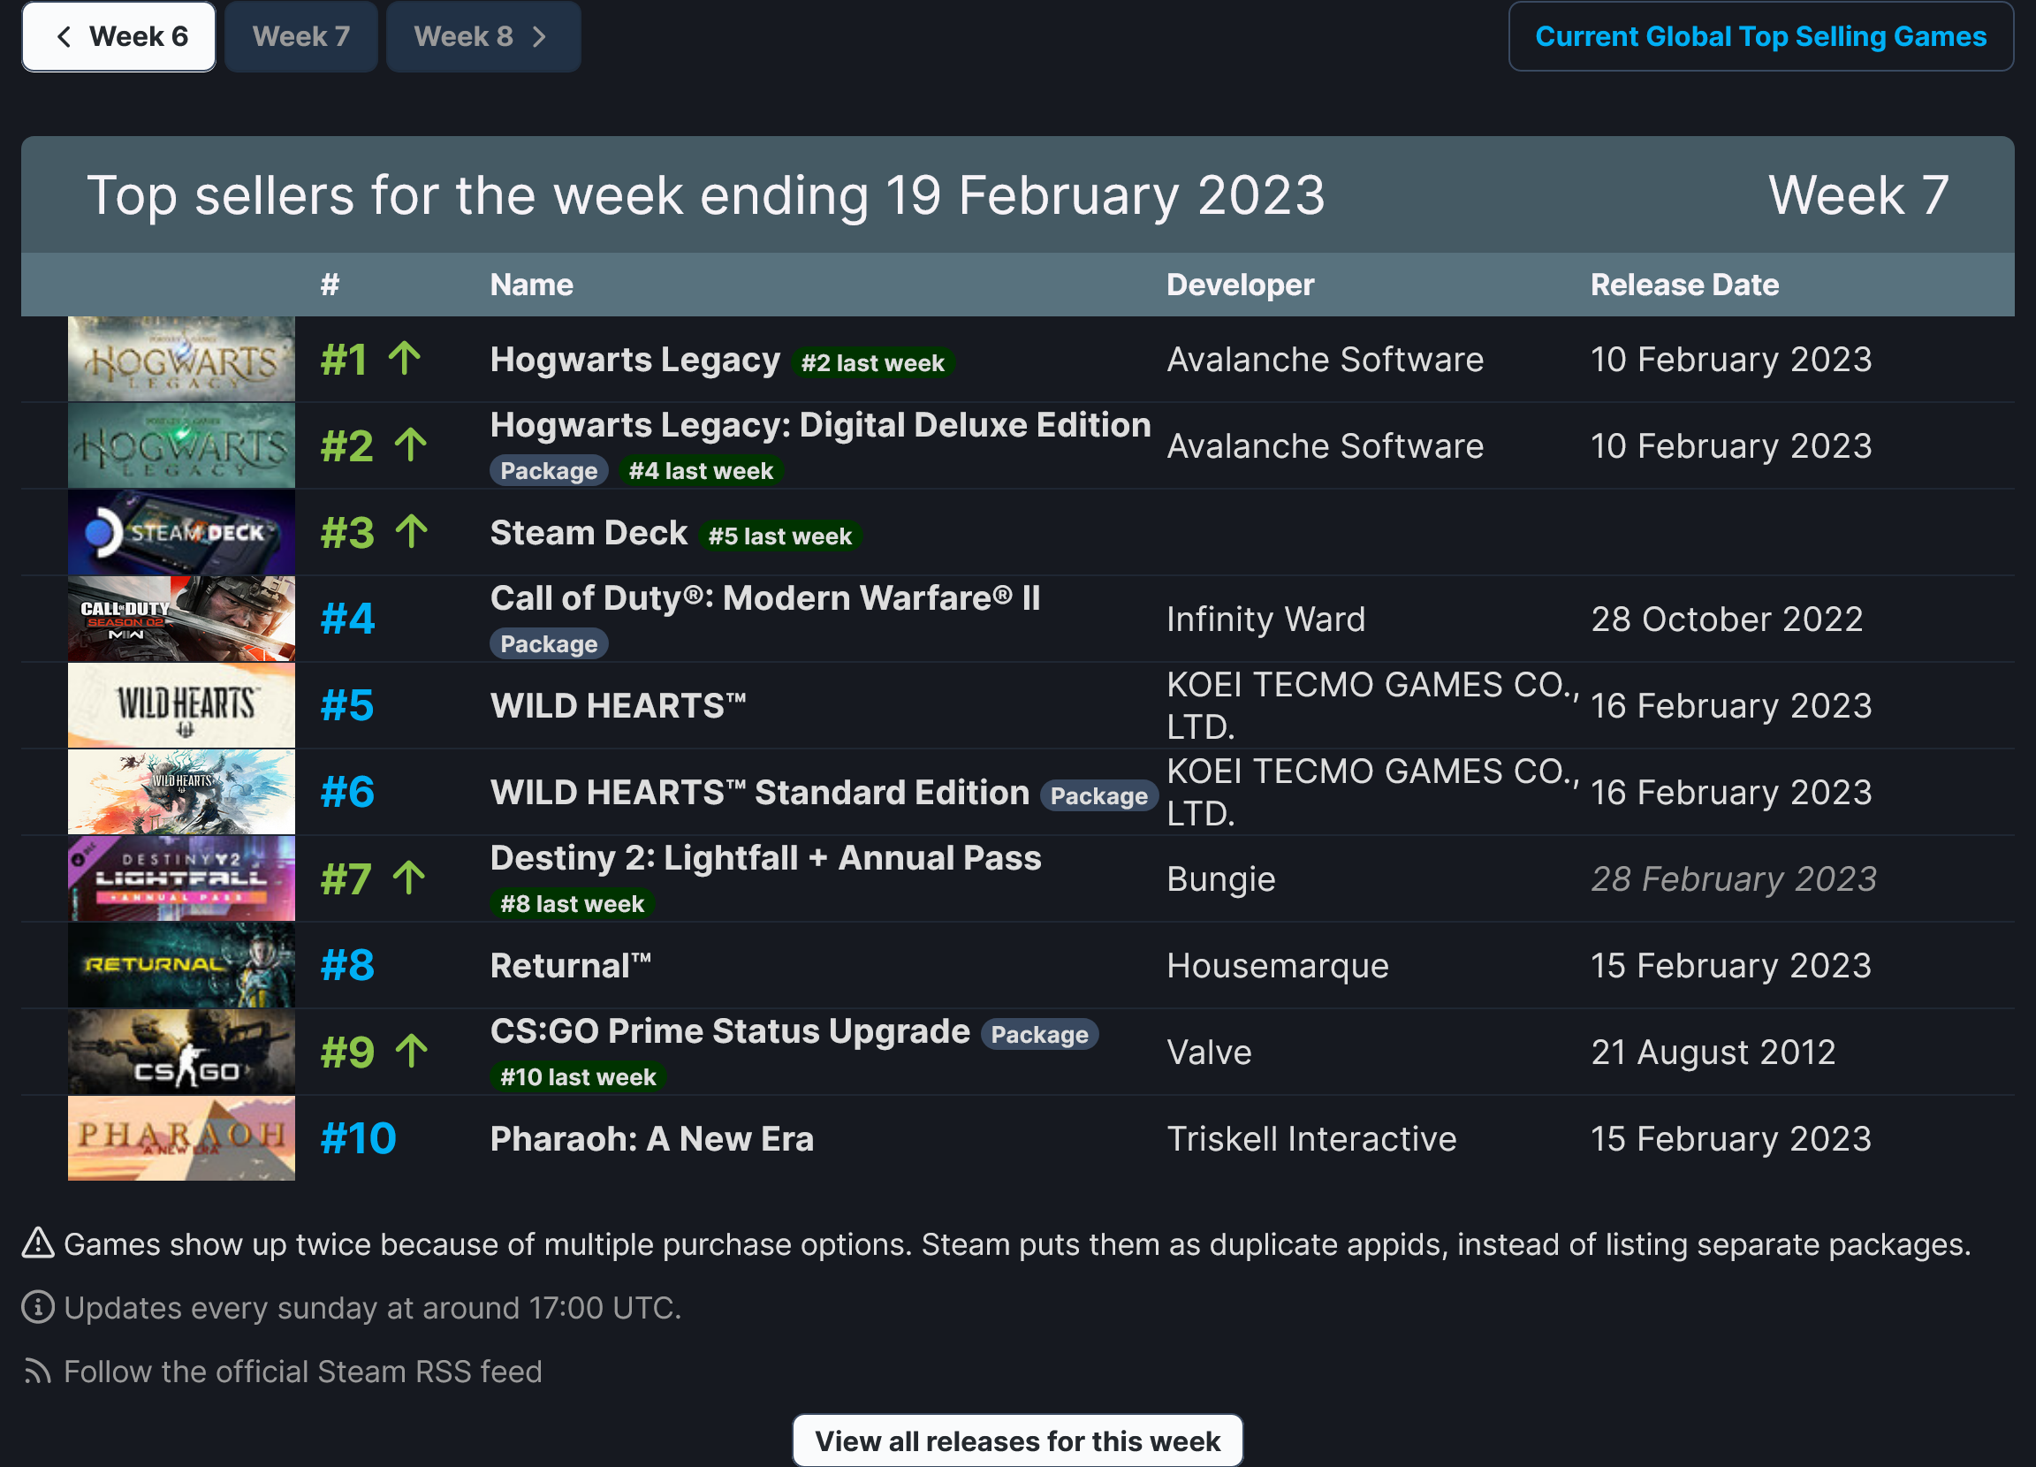The height and width of the screenshot is (1467, 2036).
Task: Open CS:GO Prime Status Upgrade title
Action: pyautogui.click(x=730, y=1030)
